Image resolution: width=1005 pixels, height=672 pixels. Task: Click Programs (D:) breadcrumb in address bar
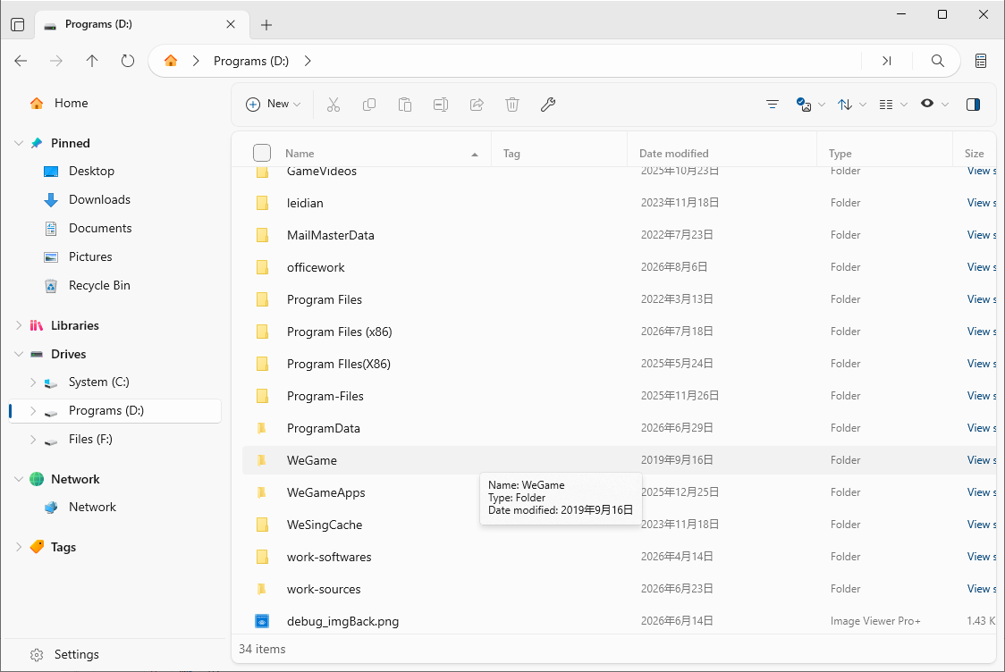tap(251, 61)
